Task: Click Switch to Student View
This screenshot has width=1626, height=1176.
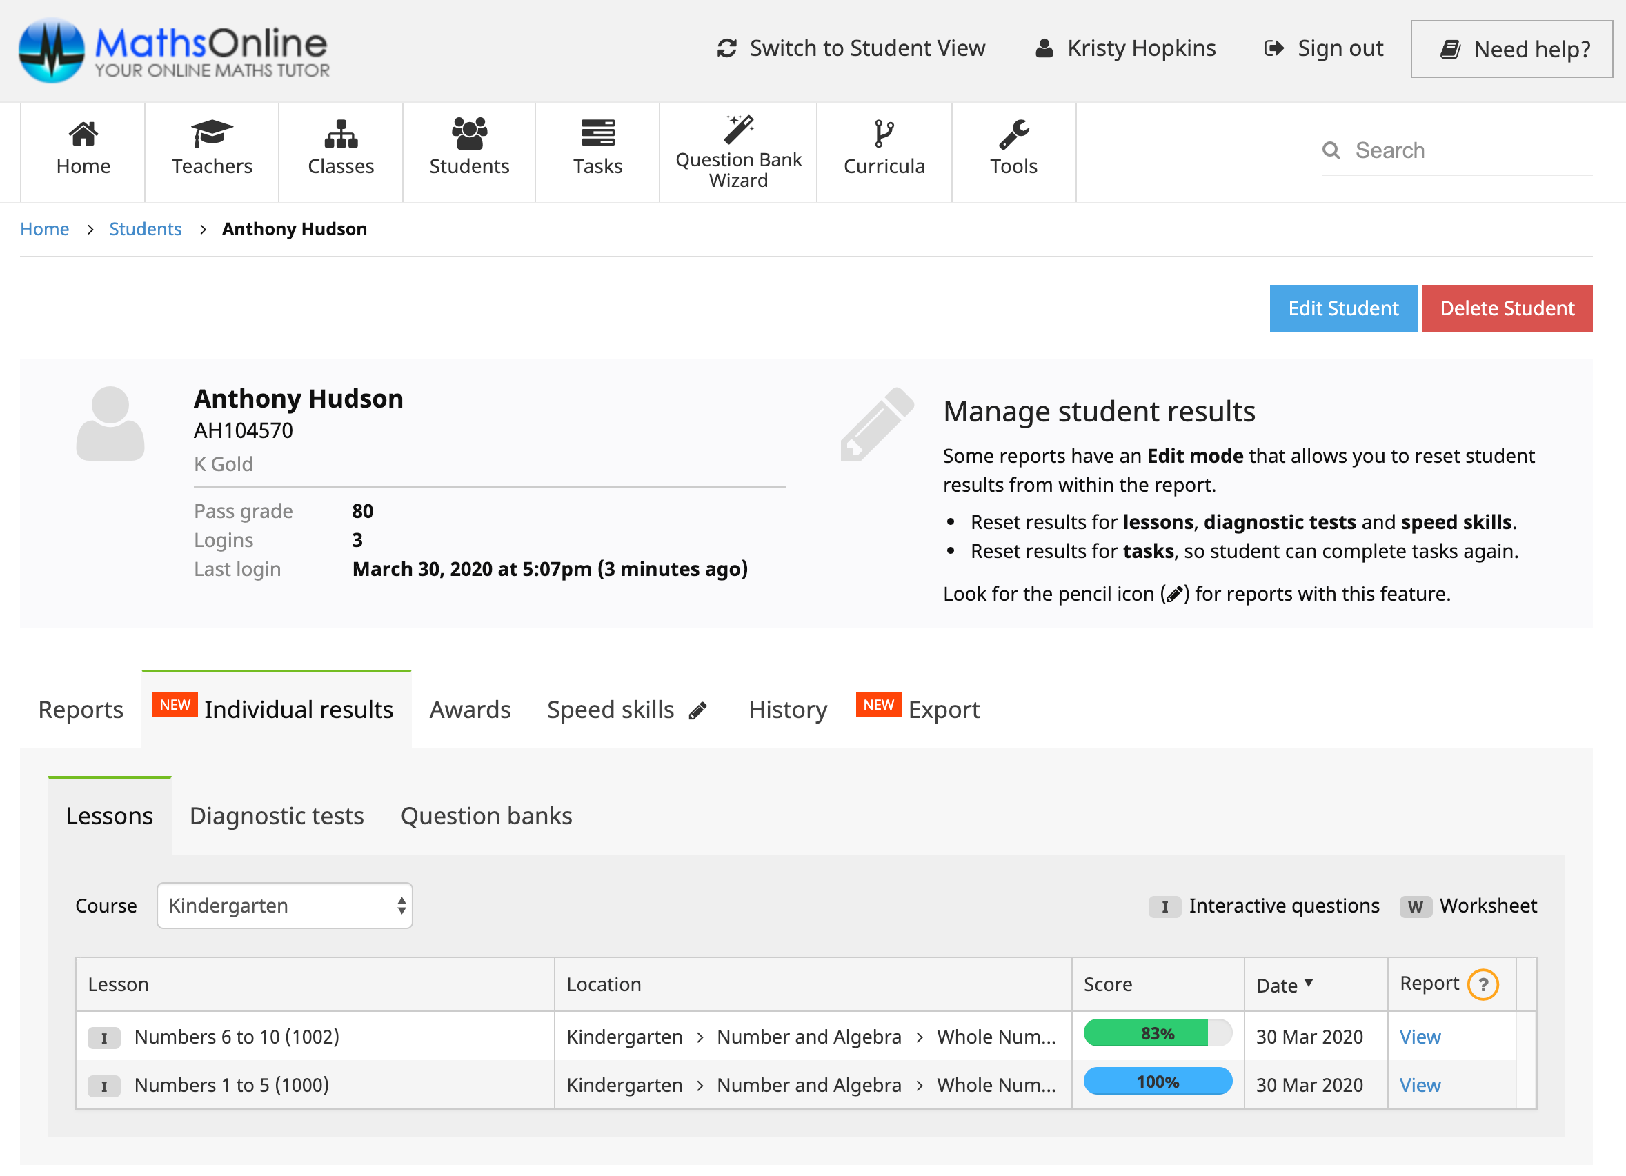Action: pos(851,48)
